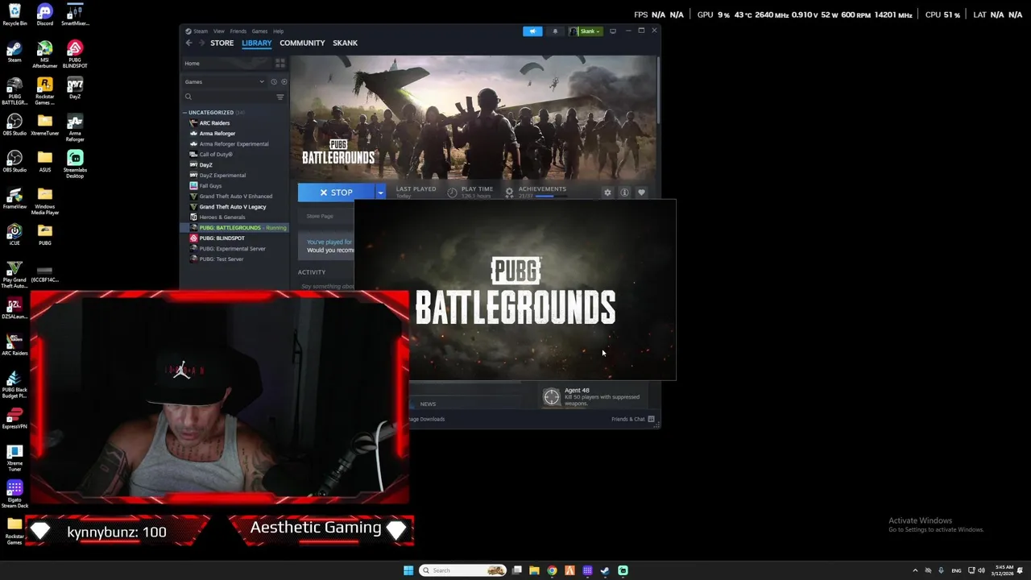Image resolution: width=1031 pixels, height=580 pixels.
Task: Switch to the STORE tab
Action: tap(222, 43)
